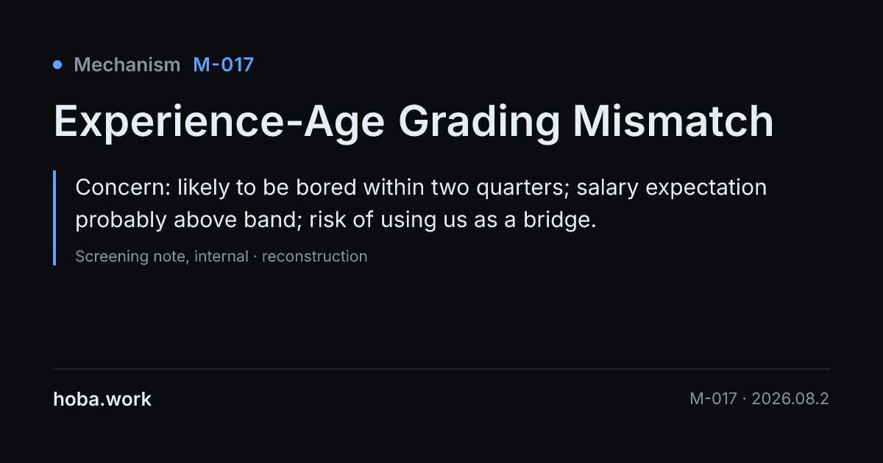
Task: Click the phrase "salary expectation" in the quote
Action: click(672, 187)
